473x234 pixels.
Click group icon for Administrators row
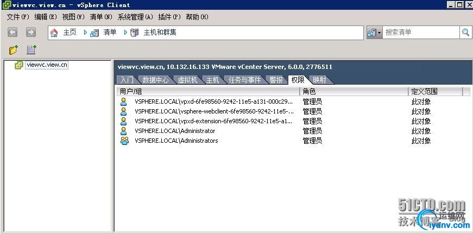pyautogui.click(x=124, y=141)
